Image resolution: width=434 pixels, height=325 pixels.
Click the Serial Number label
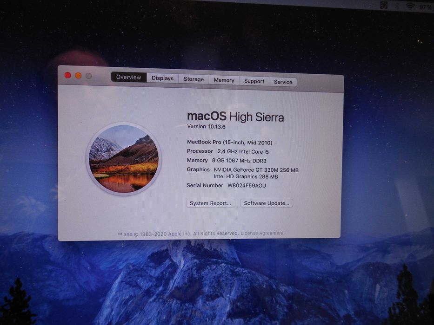[x=205, y=185]
